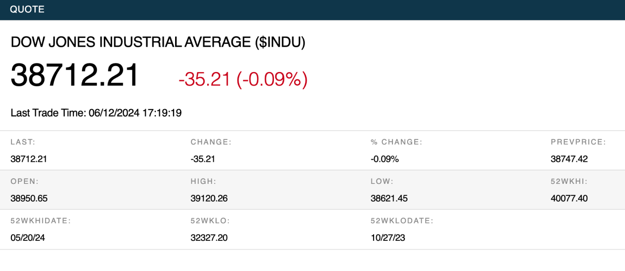Click the 52WKHI value 40077.40
The image size is (625, 271).
569,199
